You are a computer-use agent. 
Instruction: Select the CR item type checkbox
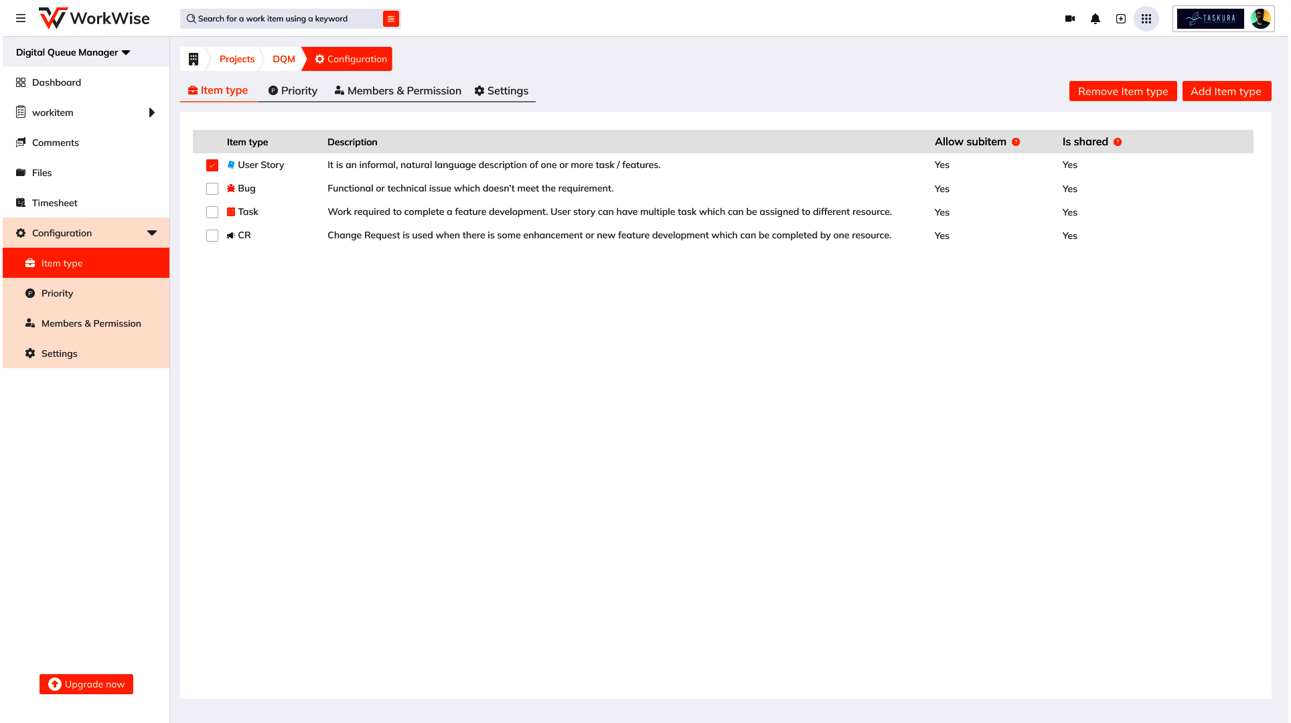point(212,236)
